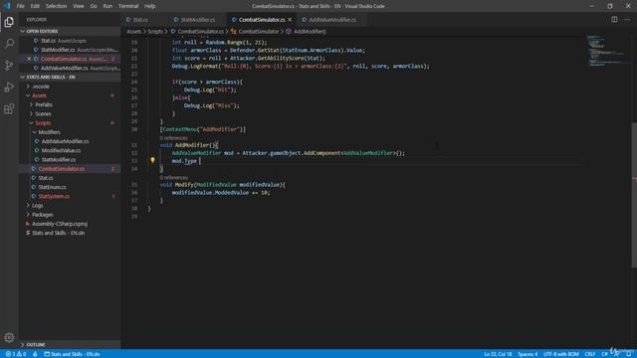This screenshot has height=358, width=637.
Task: Open the Run and Debug view
Action: [x=9, y=87]
